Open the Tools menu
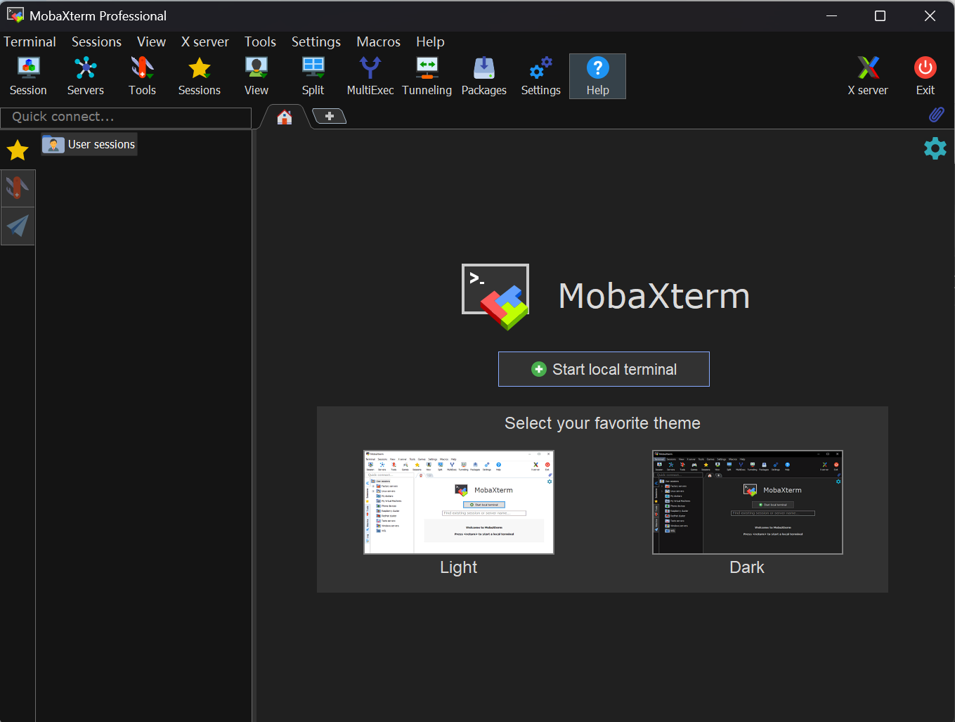This screenshot has height=722, width=955. point(260,41)
